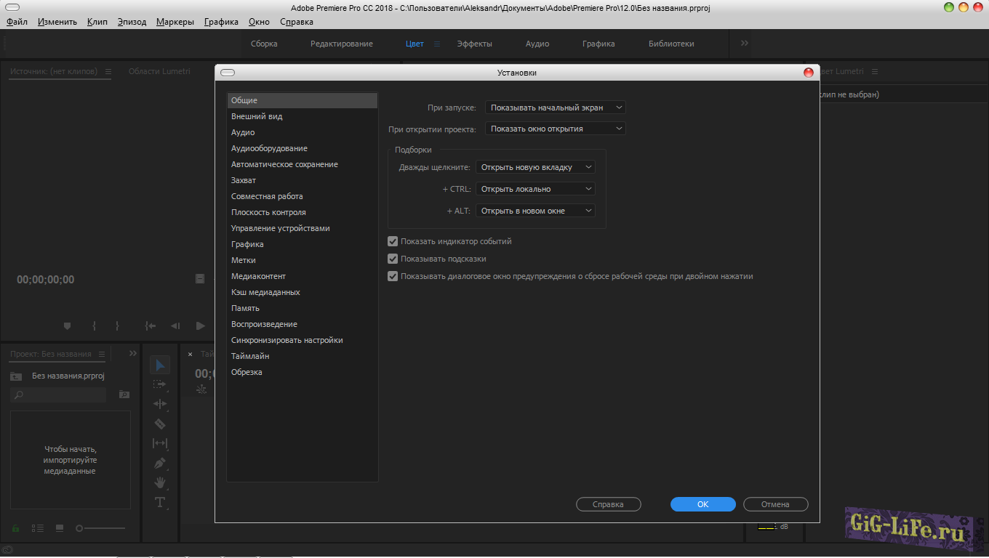Select the Ripple Edit tool

(x=160, y=404)
